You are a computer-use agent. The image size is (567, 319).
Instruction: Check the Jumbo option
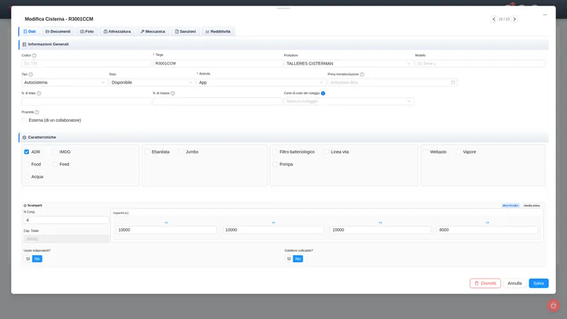181,152
